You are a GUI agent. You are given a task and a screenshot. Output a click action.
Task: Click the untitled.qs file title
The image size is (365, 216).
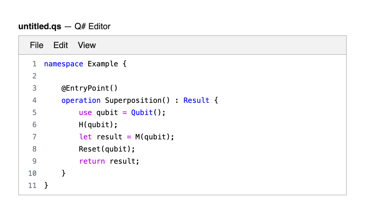(x=40, y=26)
